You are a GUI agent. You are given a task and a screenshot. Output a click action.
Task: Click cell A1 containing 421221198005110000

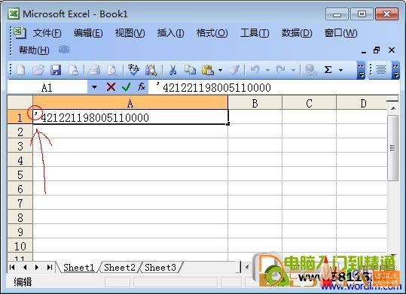click(130, 117)
